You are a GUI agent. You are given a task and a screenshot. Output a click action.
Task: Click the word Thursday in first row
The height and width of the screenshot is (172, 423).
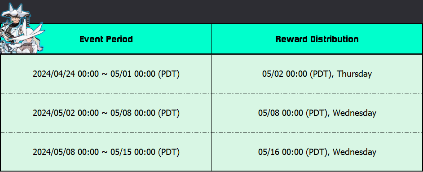coord(354,74)
